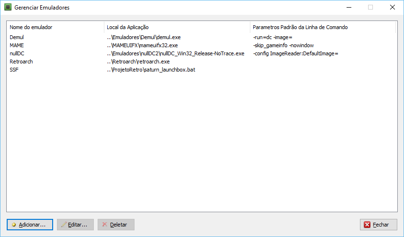This screenshot has width=404, height=237.
Task: Click the -skip_gameinfo -nowindow parameter cell
Action: pyautogui.click(x=283, y=45)
